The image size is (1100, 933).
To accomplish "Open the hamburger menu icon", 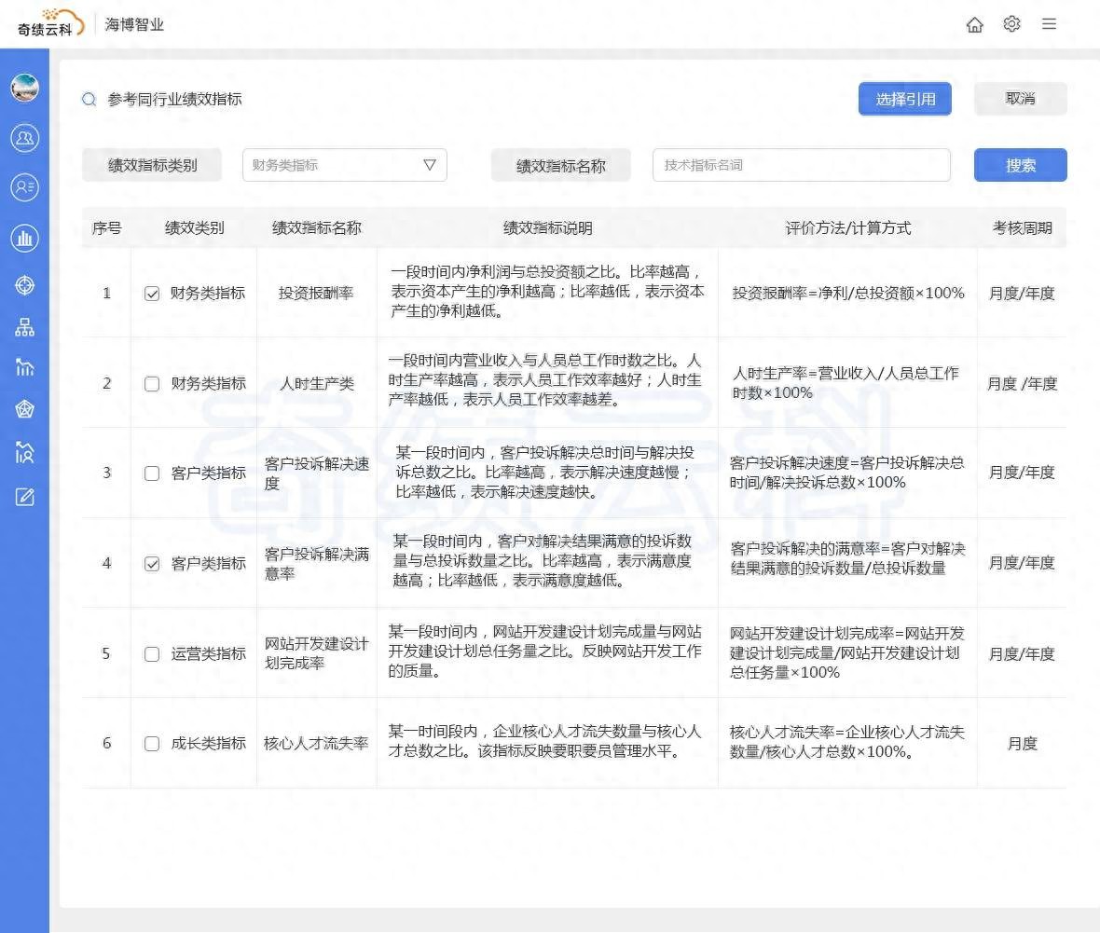I will coord(1049,24).
